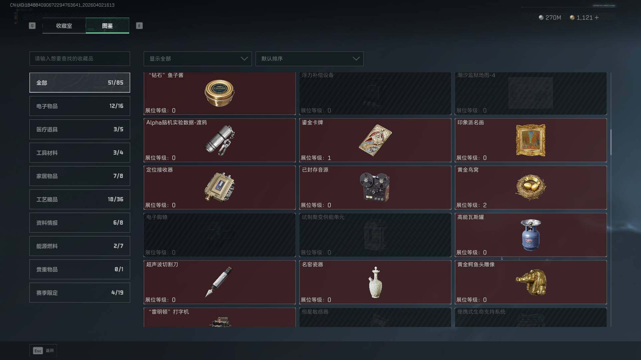The image size is (641, 360).
Task: Select the golden crocodile head statue
Action: tap(531, 282)
